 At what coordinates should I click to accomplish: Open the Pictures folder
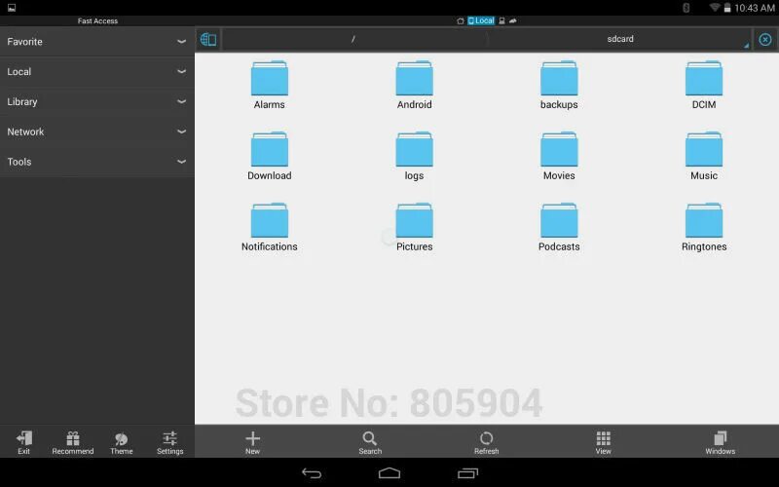pos(415,227)
